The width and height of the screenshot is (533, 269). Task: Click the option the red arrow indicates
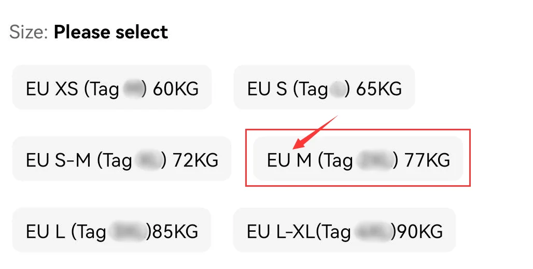pyautogui.click(x=358, y=159)
